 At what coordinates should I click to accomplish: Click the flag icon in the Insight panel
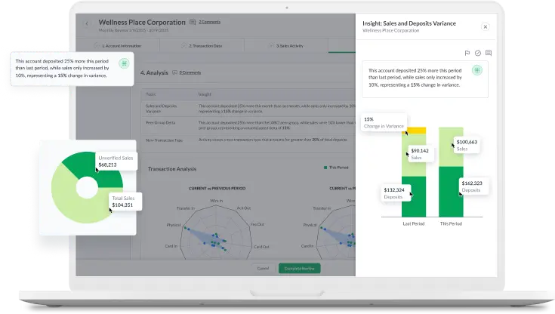pos(467,53)
